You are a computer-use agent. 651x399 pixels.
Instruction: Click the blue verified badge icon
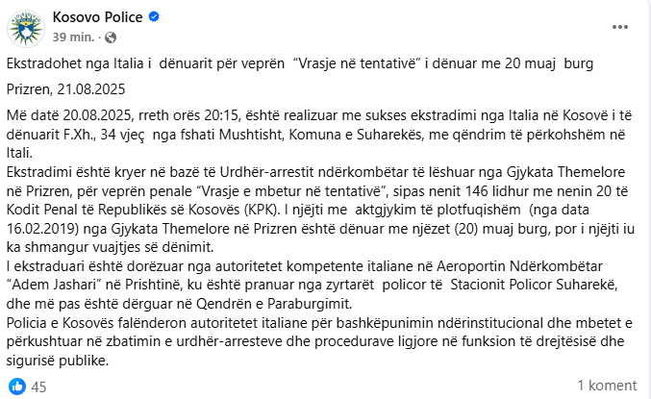154,17
